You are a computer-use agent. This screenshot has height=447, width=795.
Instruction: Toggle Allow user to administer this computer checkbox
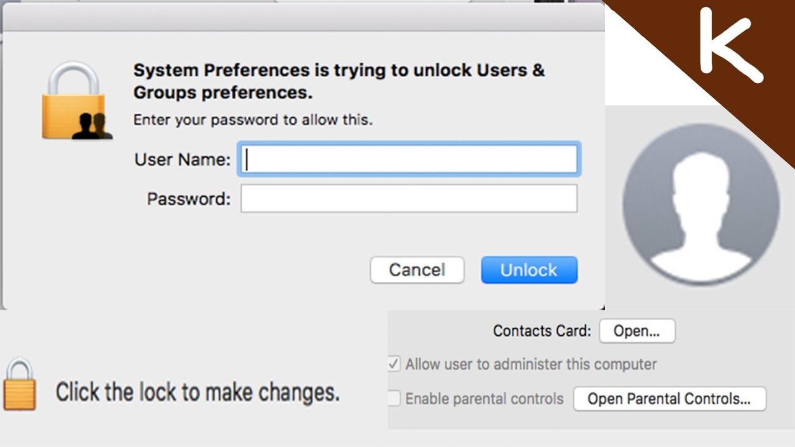pos(394,364)
